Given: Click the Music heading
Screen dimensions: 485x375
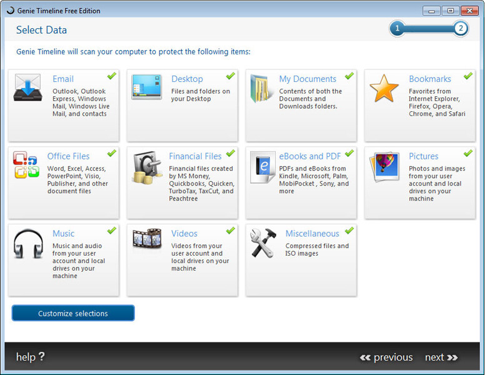Looking at the screenshot, I should 63,234.
